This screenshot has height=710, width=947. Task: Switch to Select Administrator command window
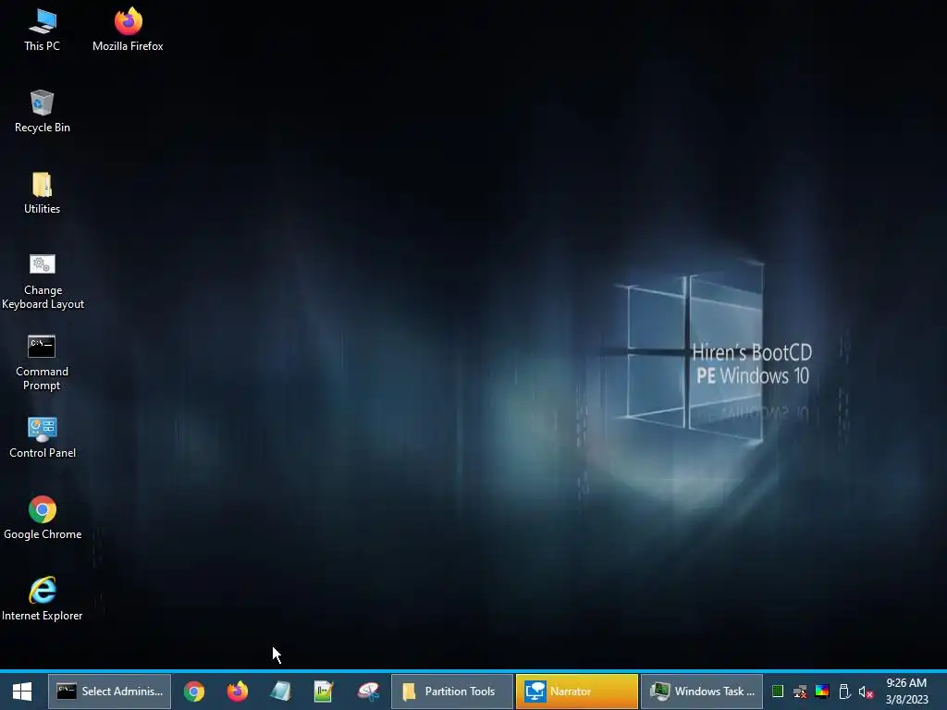(109, 692)
